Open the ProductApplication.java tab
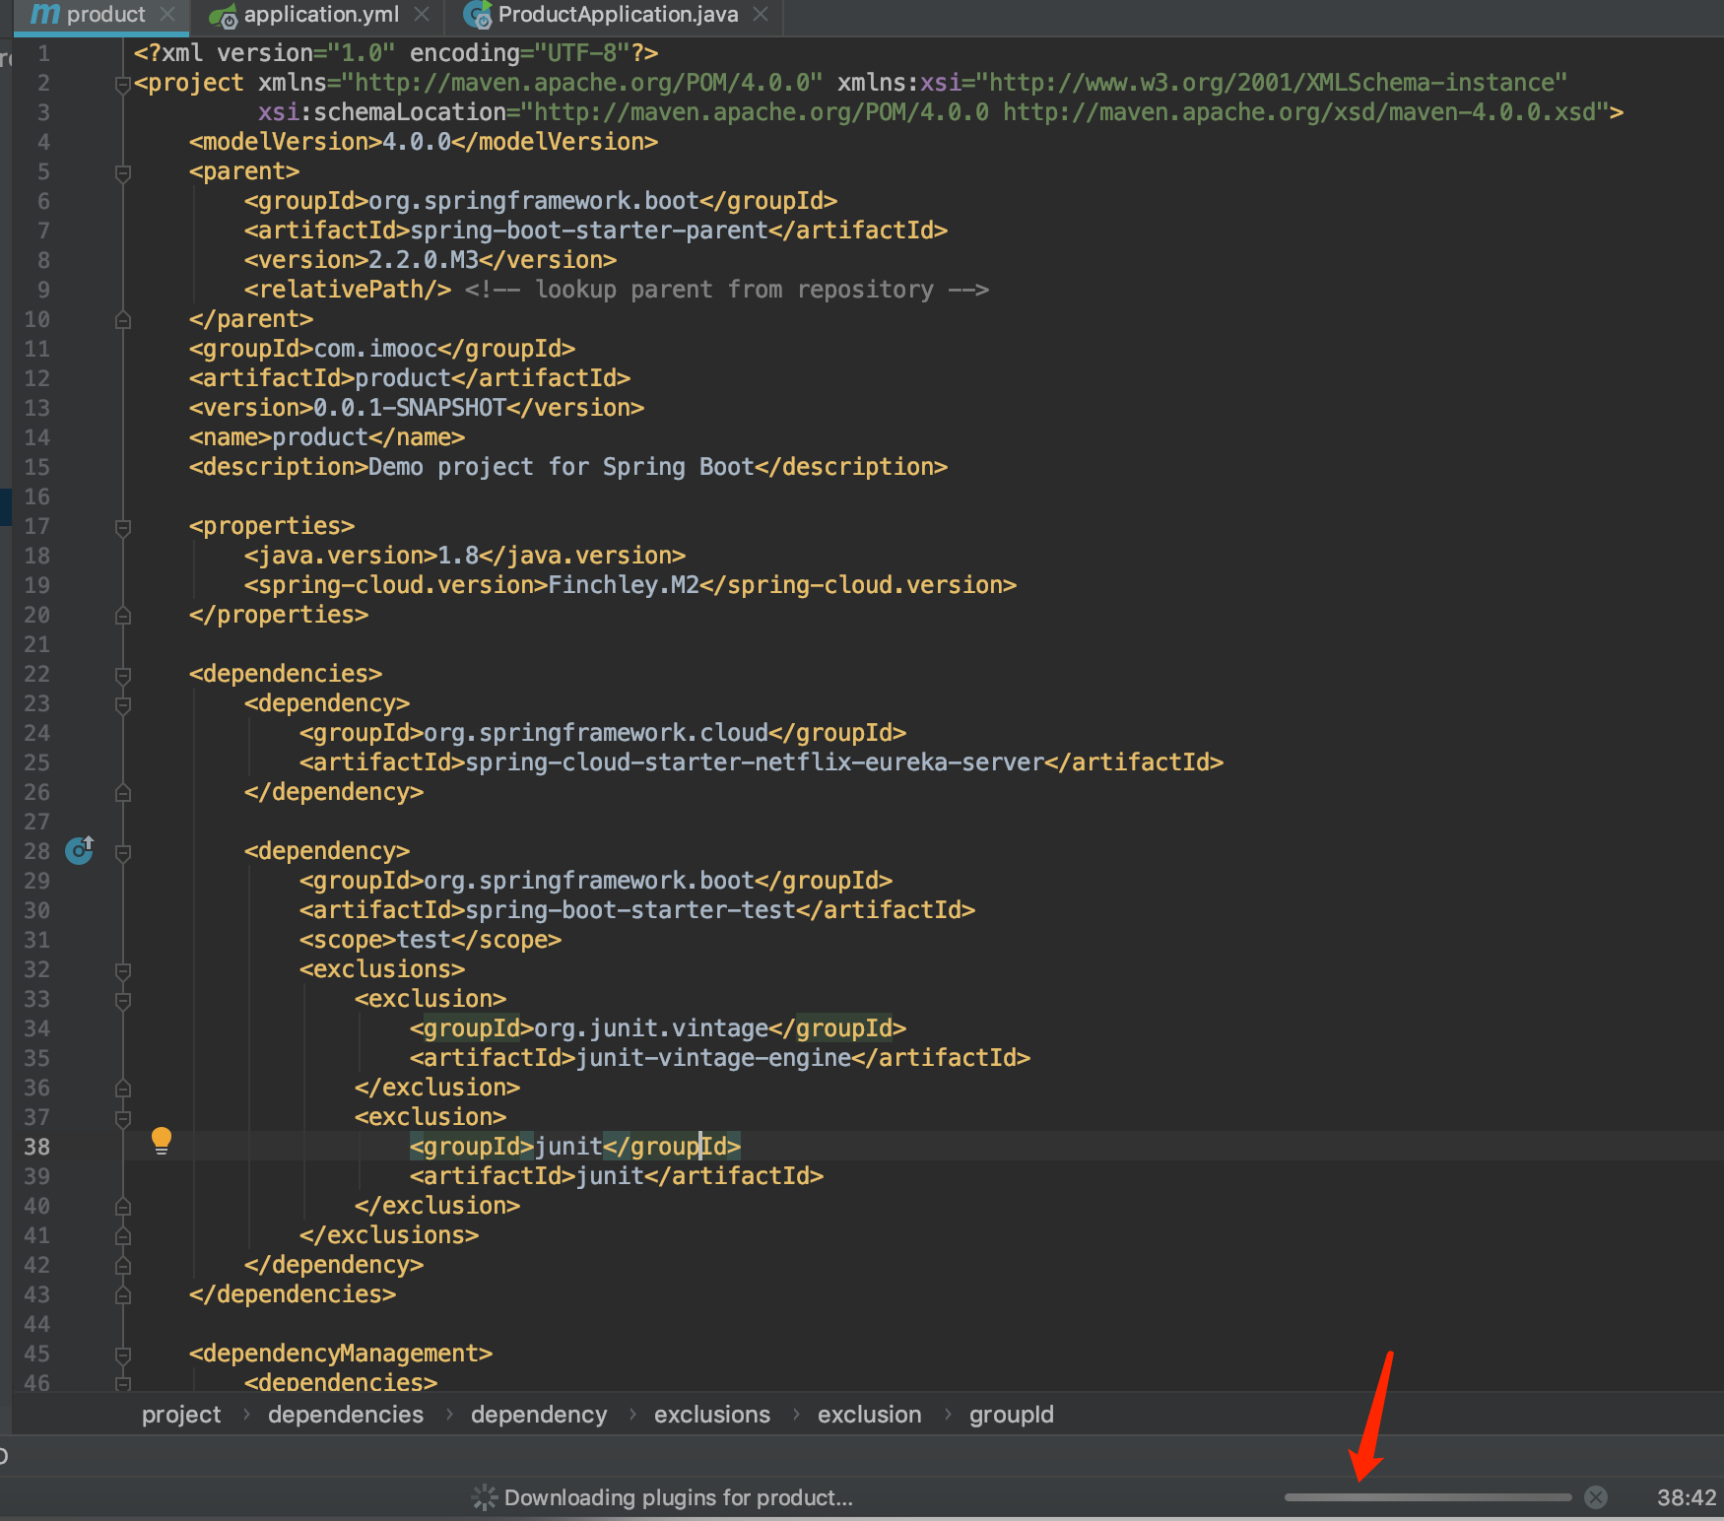This screenshot has width=1724, height=1521. point(618,15)
